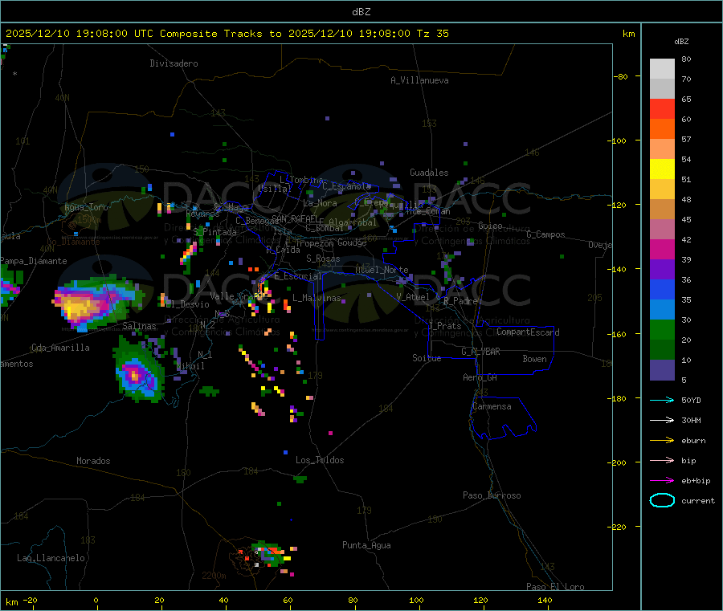
Task: Select mauve swatch between 45 and 42
Action: click(662, 229)
